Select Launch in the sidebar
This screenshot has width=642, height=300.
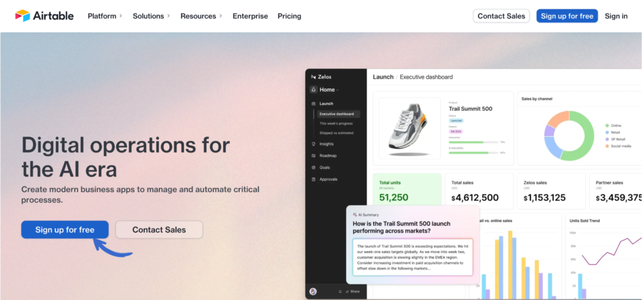326,104
